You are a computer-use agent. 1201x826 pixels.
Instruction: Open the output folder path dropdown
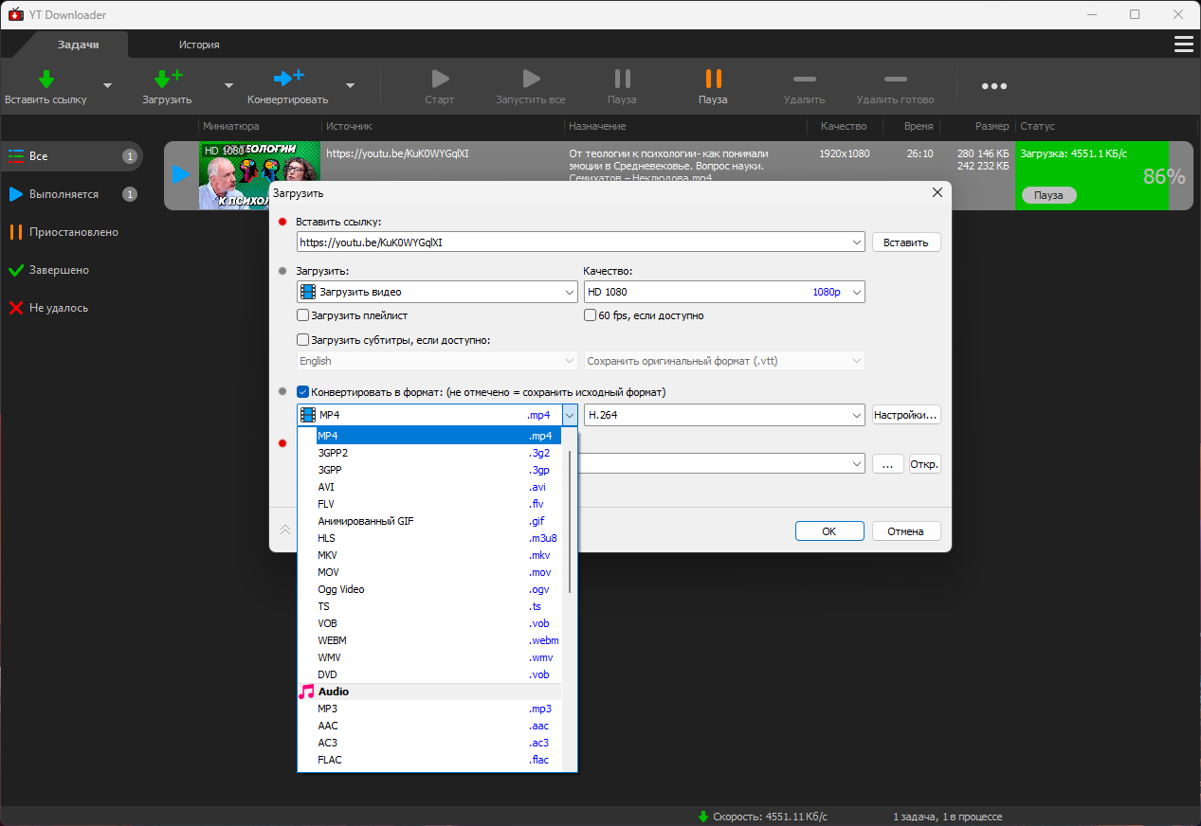click(857, 464)
